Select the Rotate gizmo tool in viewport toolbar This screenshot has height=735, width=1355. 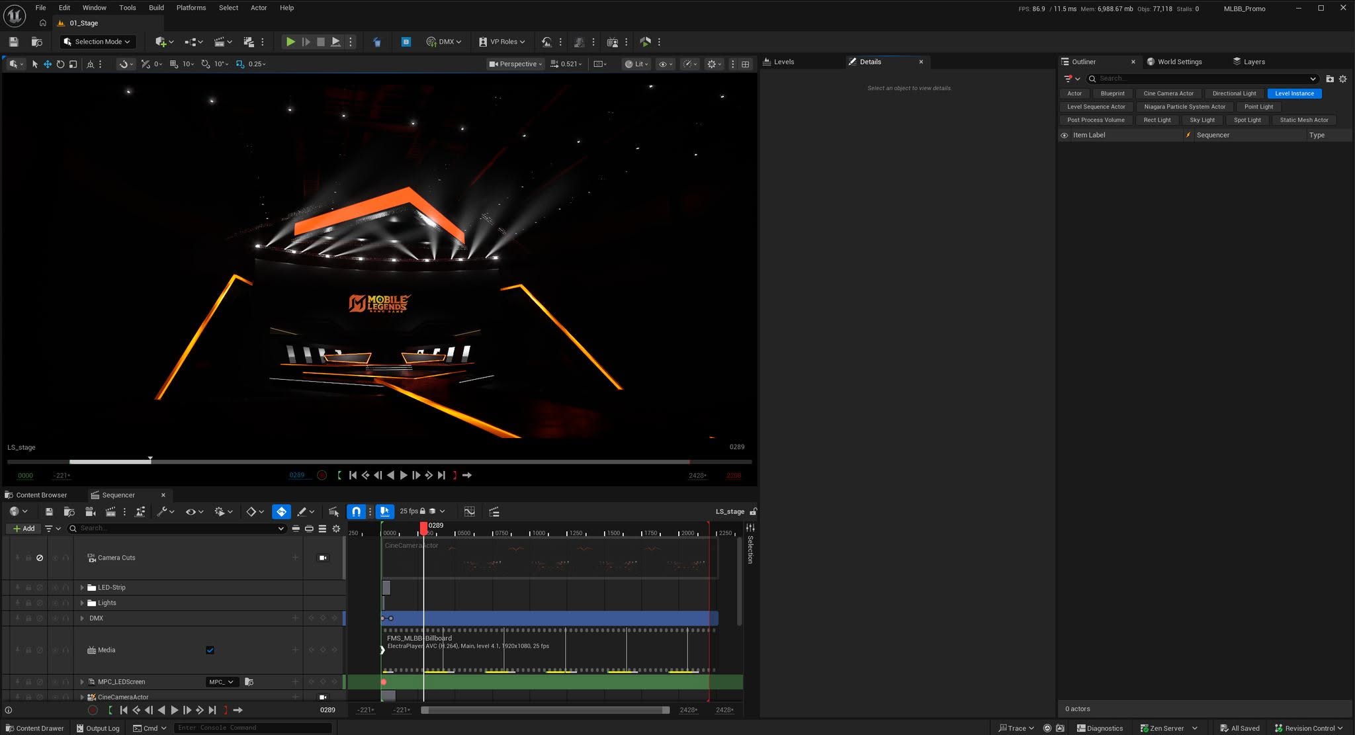click(x=60, y=64)
